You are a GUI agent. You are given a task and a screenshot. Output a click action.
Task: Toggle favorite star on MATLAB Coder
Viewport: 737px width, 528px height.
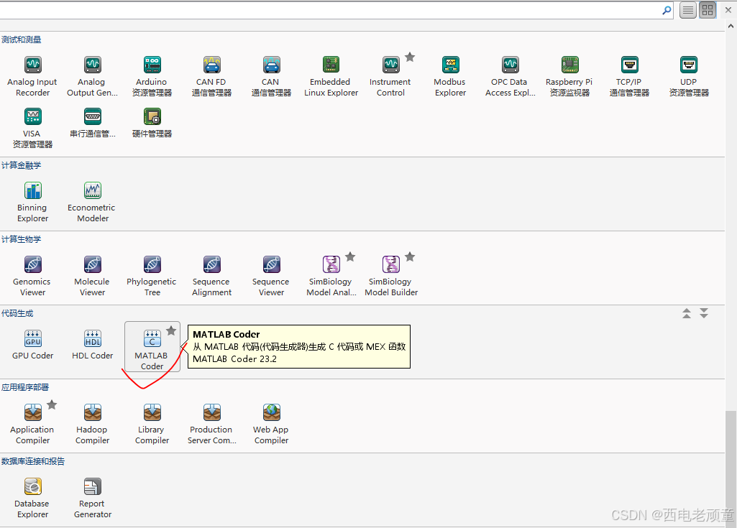171,330
